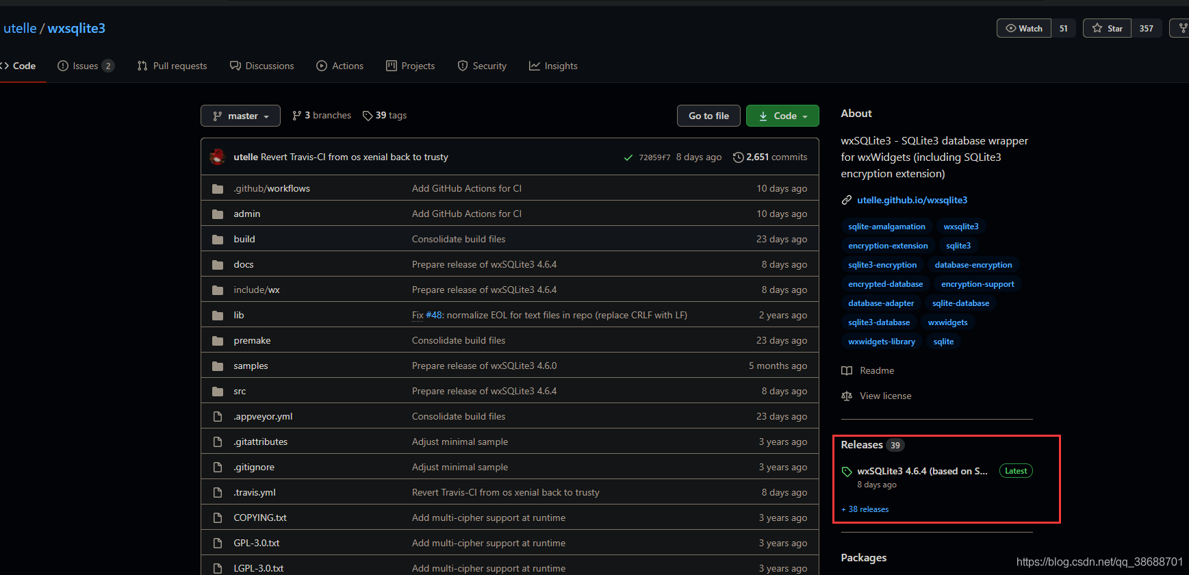This screenshot has width=1189, height=575.
Task: Click the premake folder icon
Action: point(218,340)
